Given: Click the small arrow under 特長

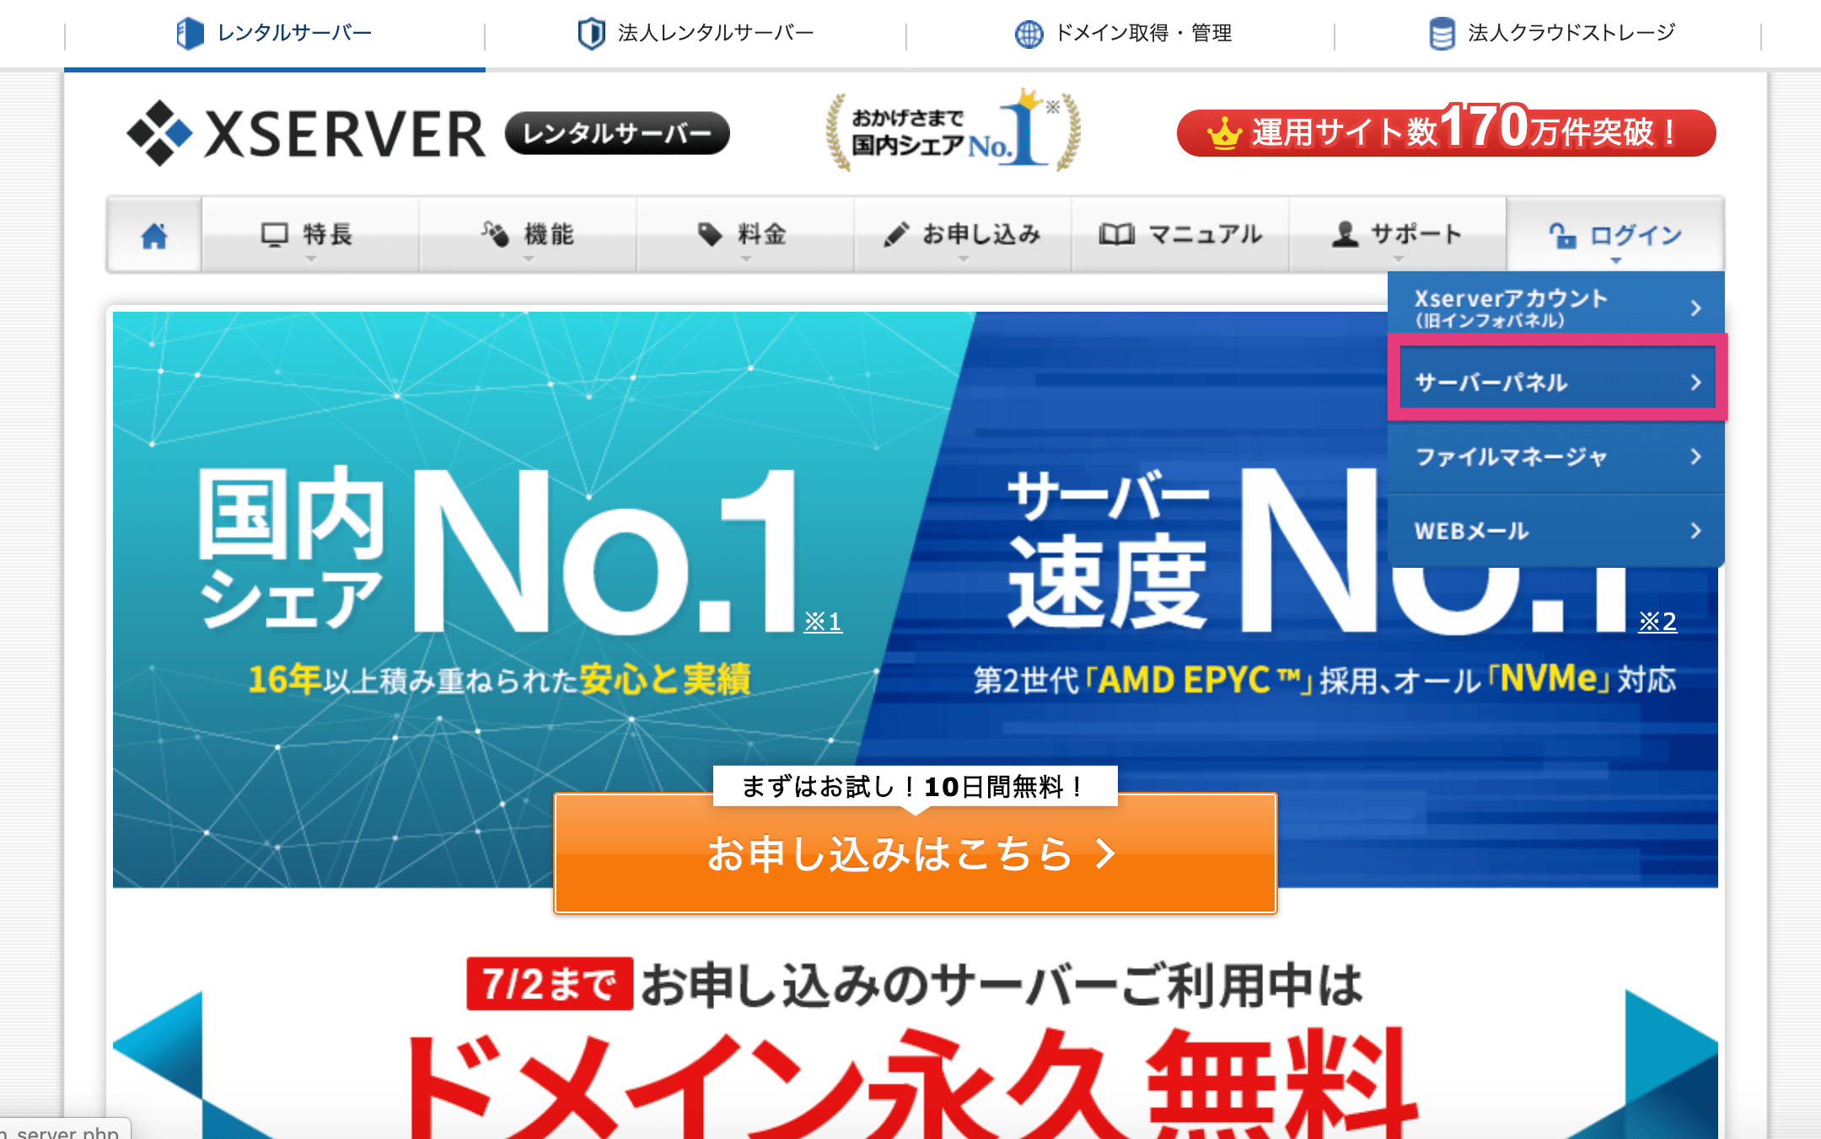Looking at the screenshot, I should 310,259.
